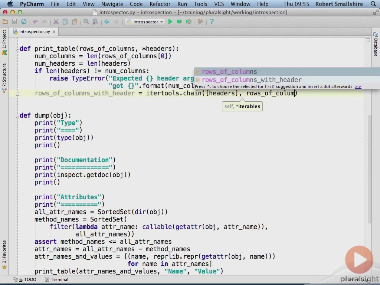This screenshot has width=380, height=285.
Task: Click the Synchronize refresh icon
Action: click(x=24, y=22)
